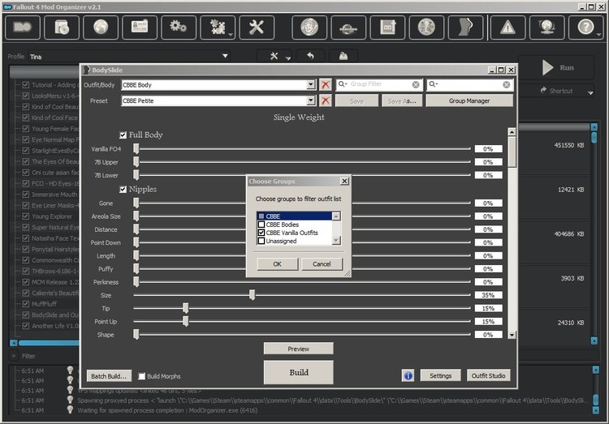This screenshot has height=424, width=609.
Task: Click the red X beside Preset
Action: pyautogui.click(x=326, y=101)
